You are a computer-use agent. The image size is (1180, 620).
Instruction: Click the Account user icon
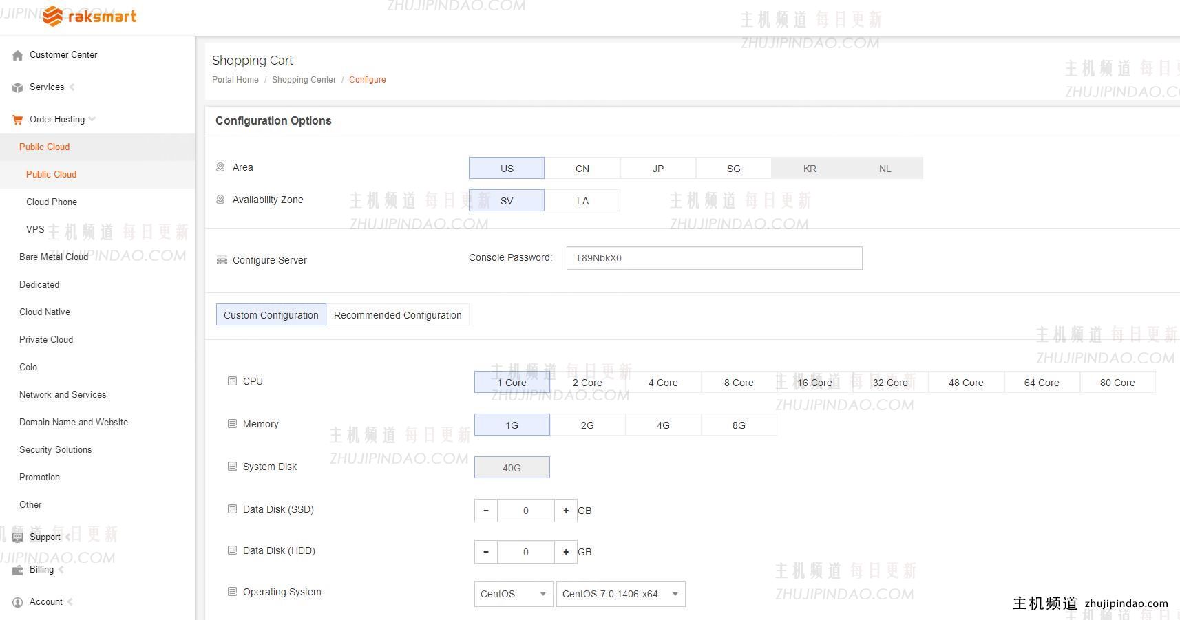pos(18,602)
